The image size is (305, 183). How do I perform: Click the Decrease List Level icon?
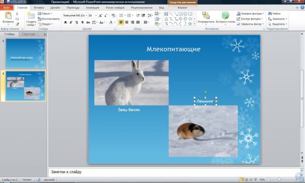138,15
